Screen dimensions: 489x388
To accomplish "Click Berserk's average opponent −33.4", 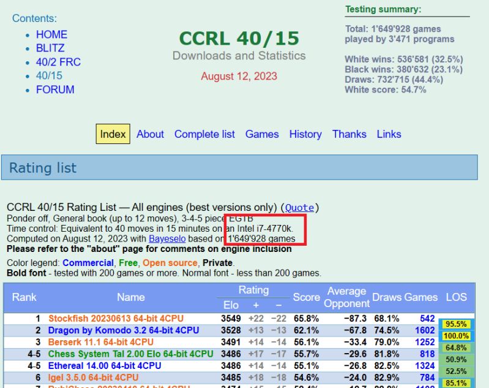I will (355, 342).
